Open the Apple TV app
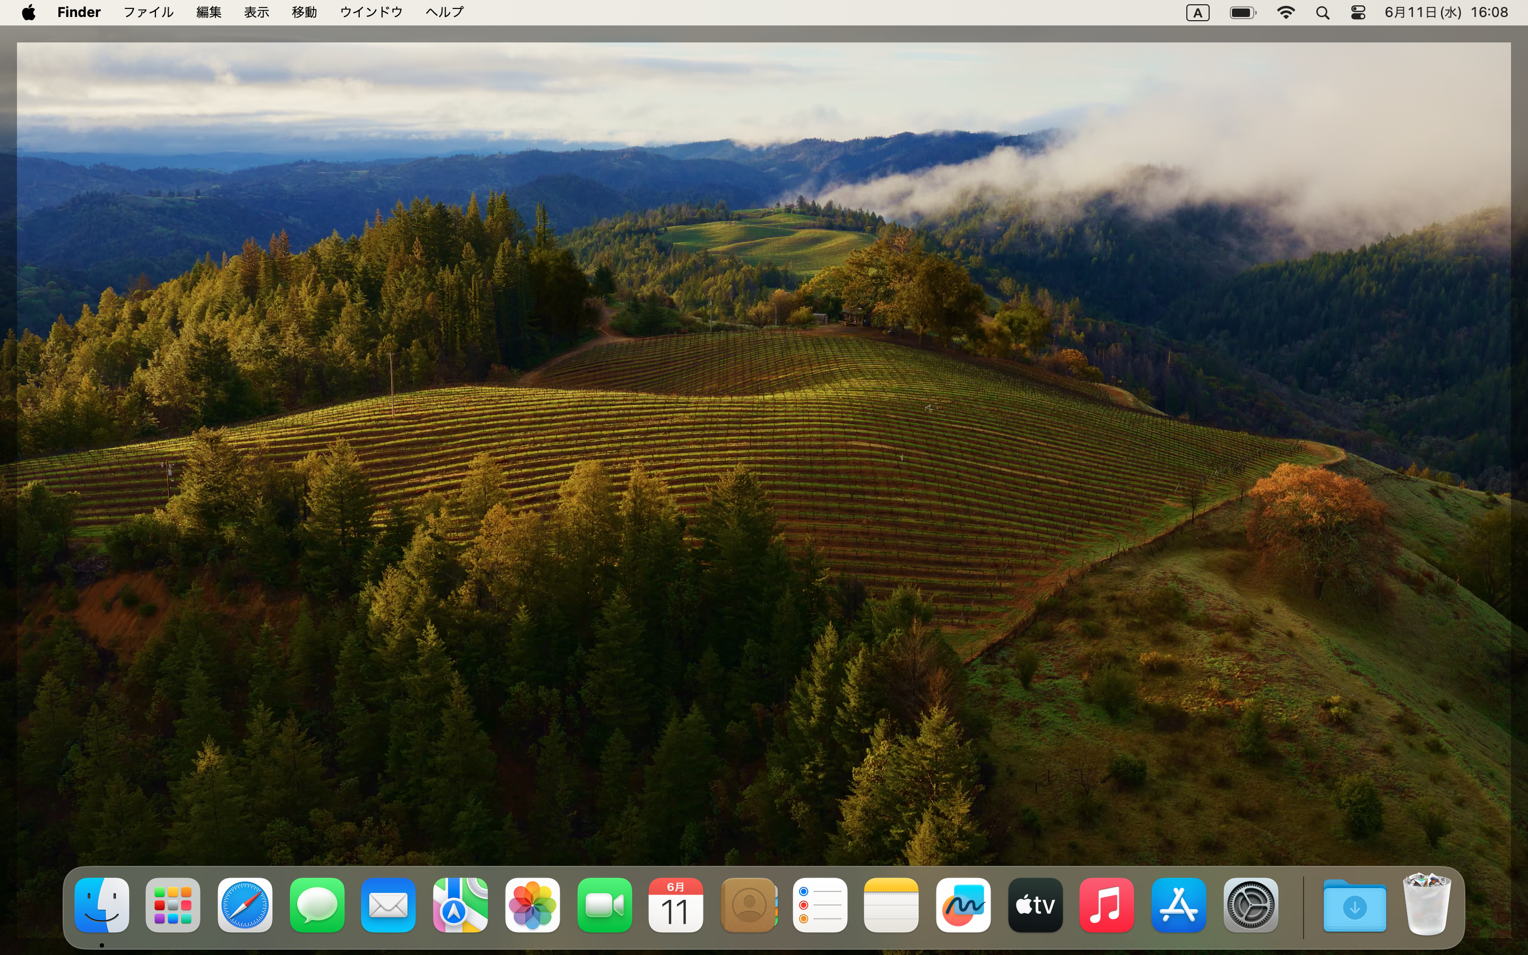 1035,905
